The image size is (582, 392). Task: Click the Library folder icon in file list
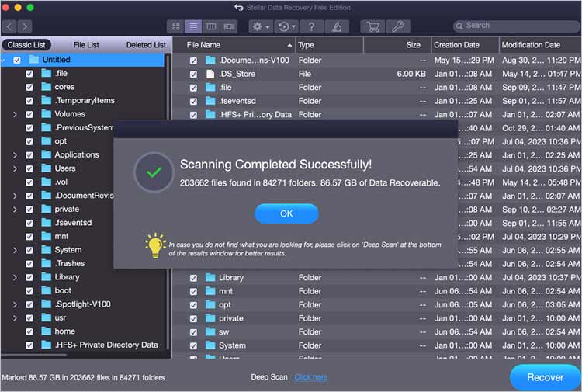(x=210, y=277)
